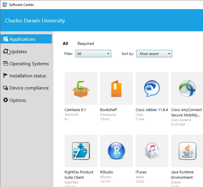The image size is (203, 187).
Task: Open Operating Systems in the sidebar
Action: point(29,64)
